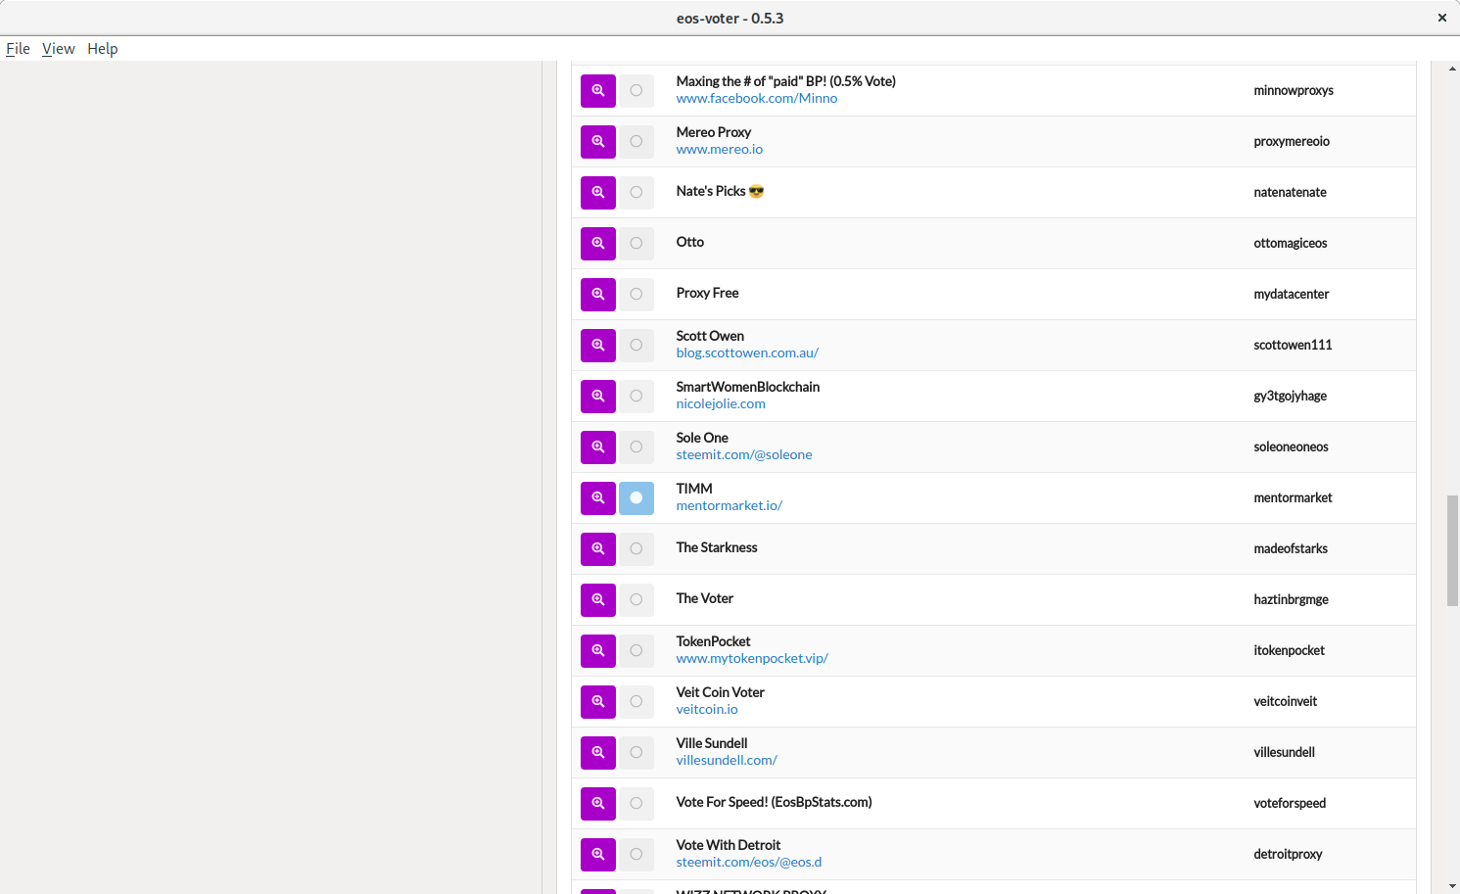Open the mentormarket.io/ link
The image size is (1460, 894).
tap(729, 506)
